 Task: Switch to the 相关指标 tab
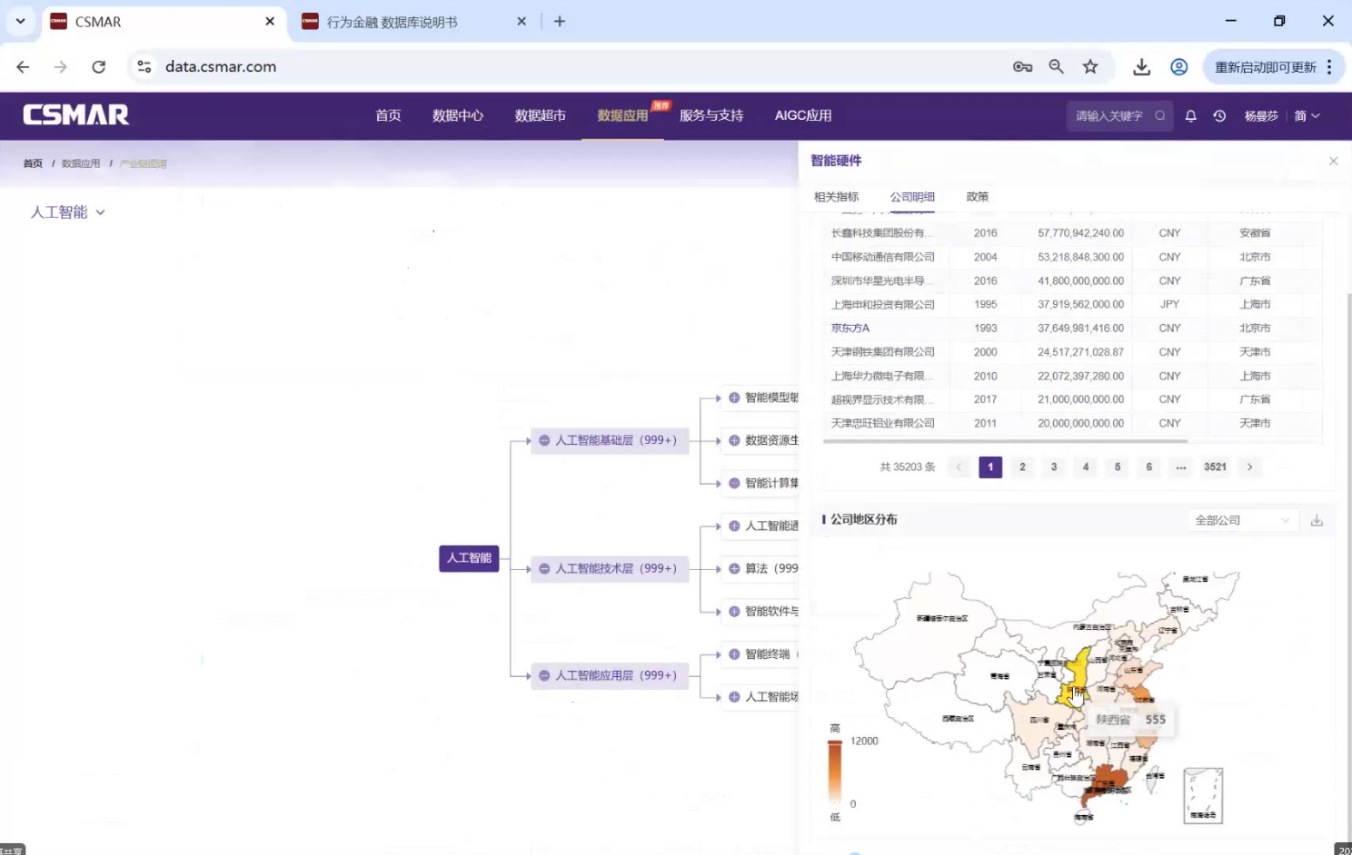pyautogui.click(x=836, y=197)
